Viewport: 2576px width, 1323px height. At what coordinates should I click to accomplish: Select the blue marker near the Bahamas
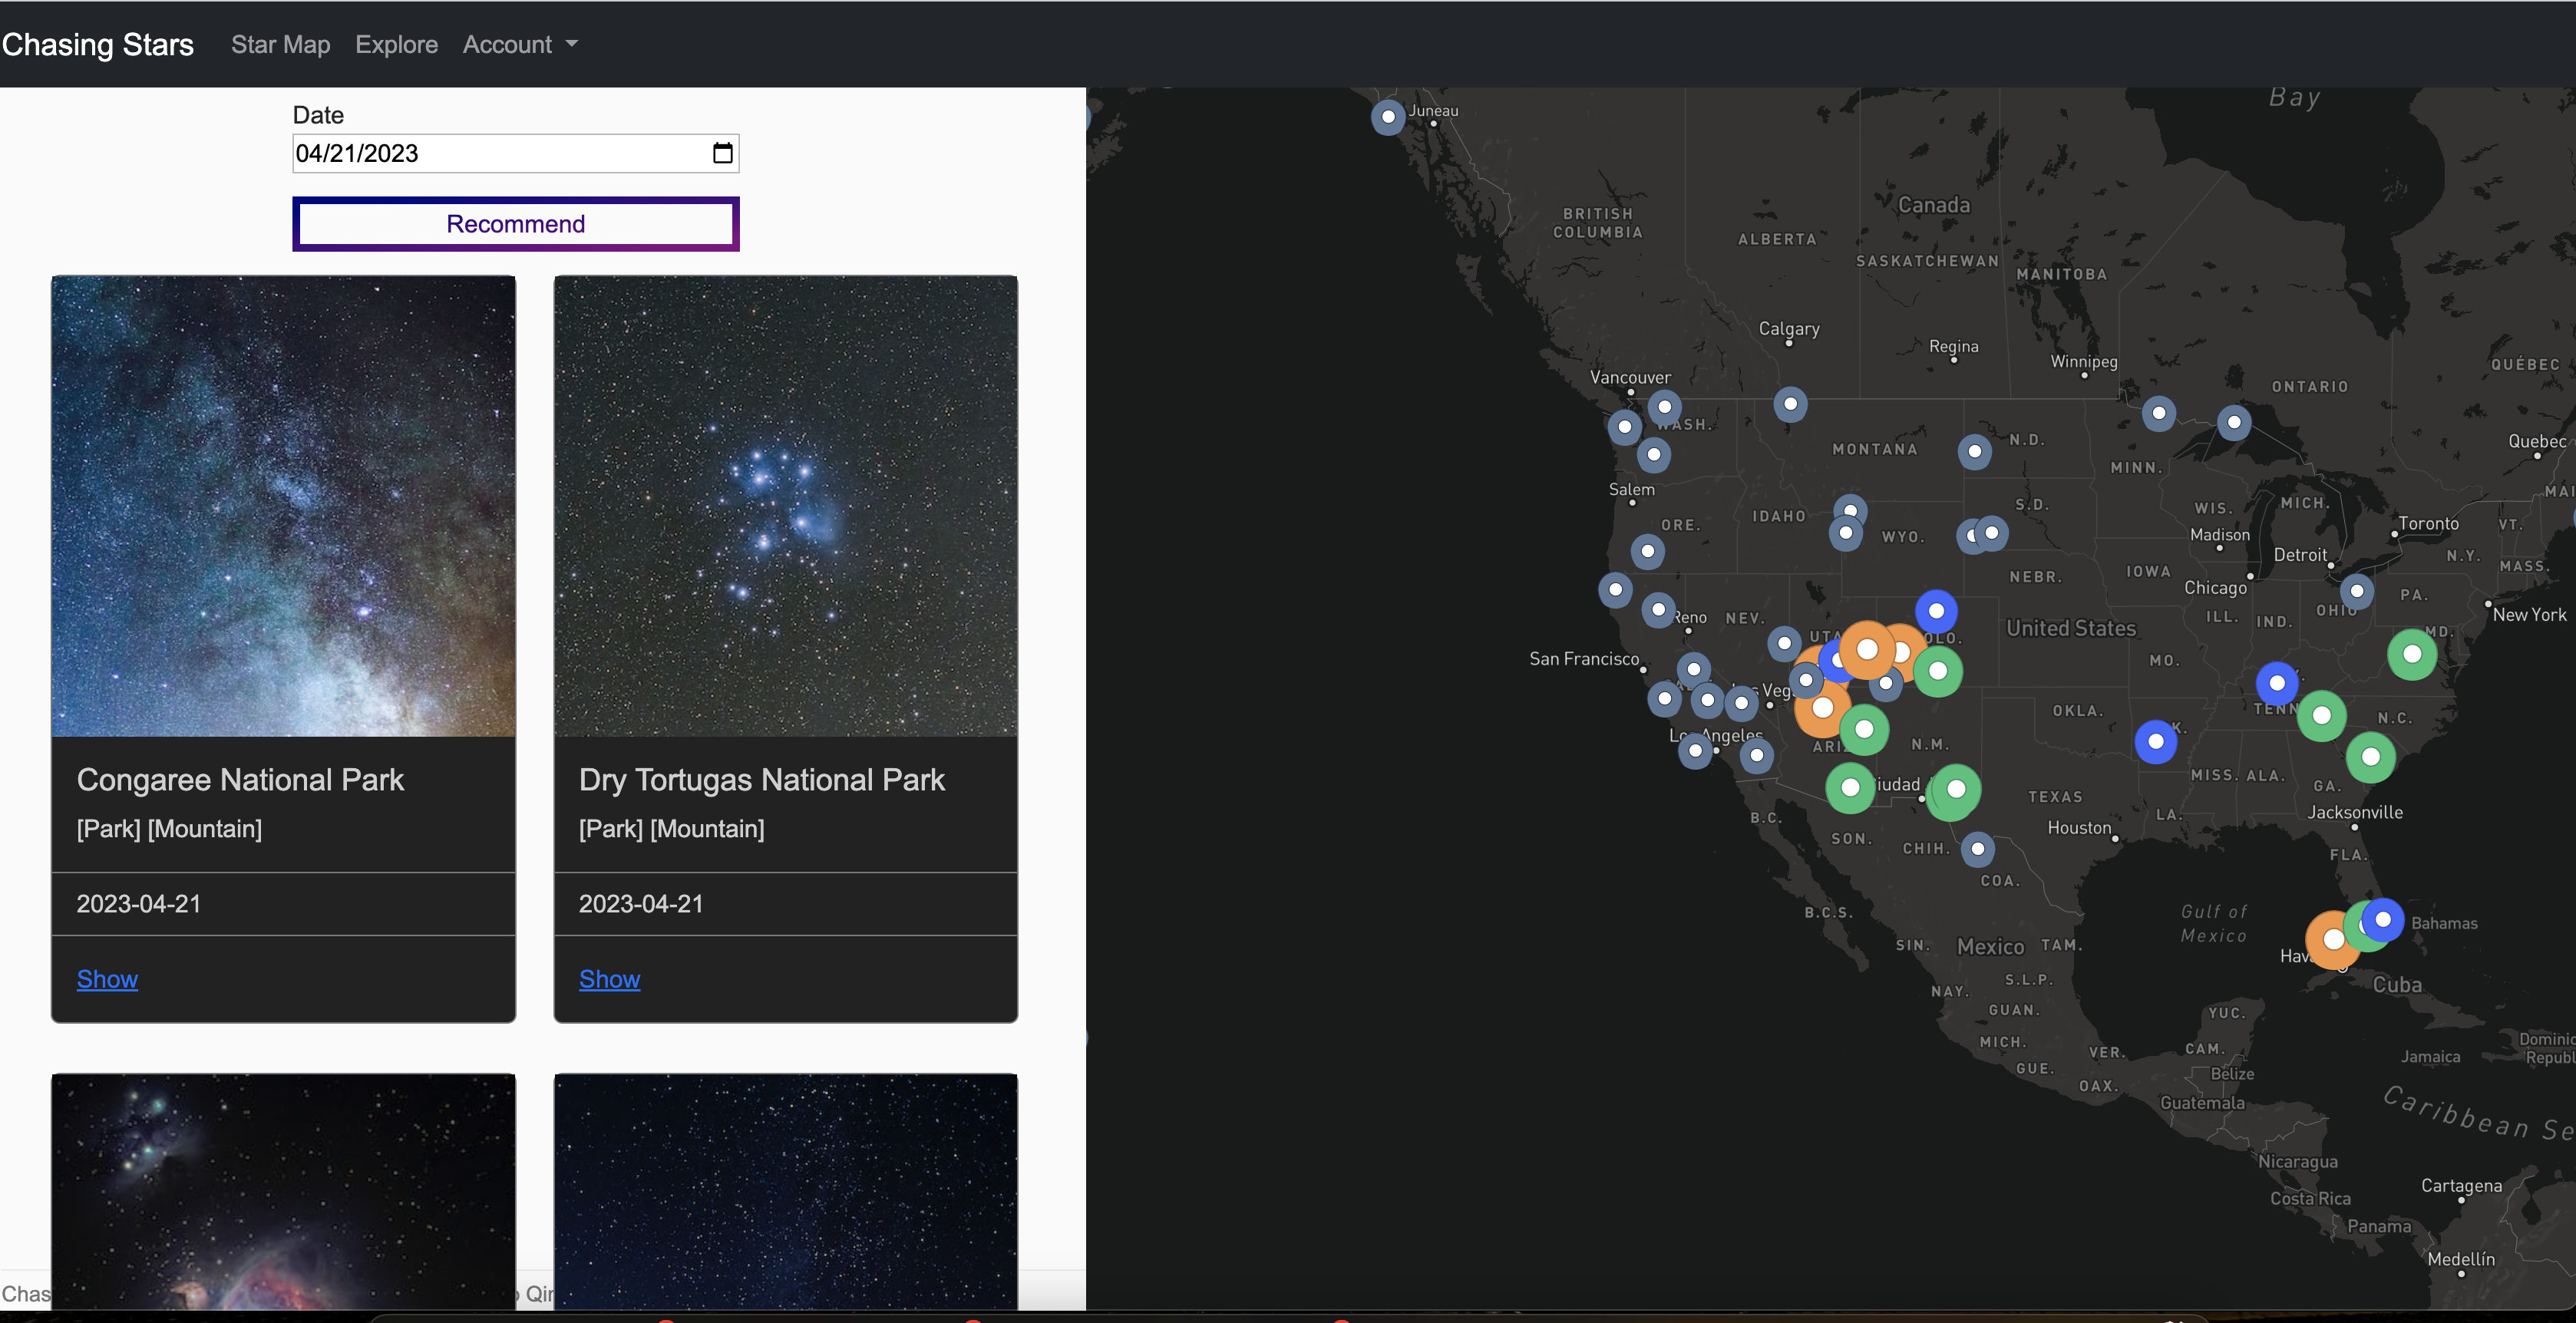point(2384,918)
